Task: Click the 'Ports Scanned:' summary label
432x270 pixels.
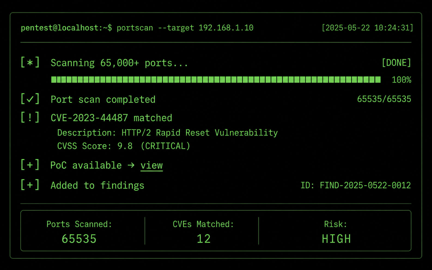Action: click(79, 224)
